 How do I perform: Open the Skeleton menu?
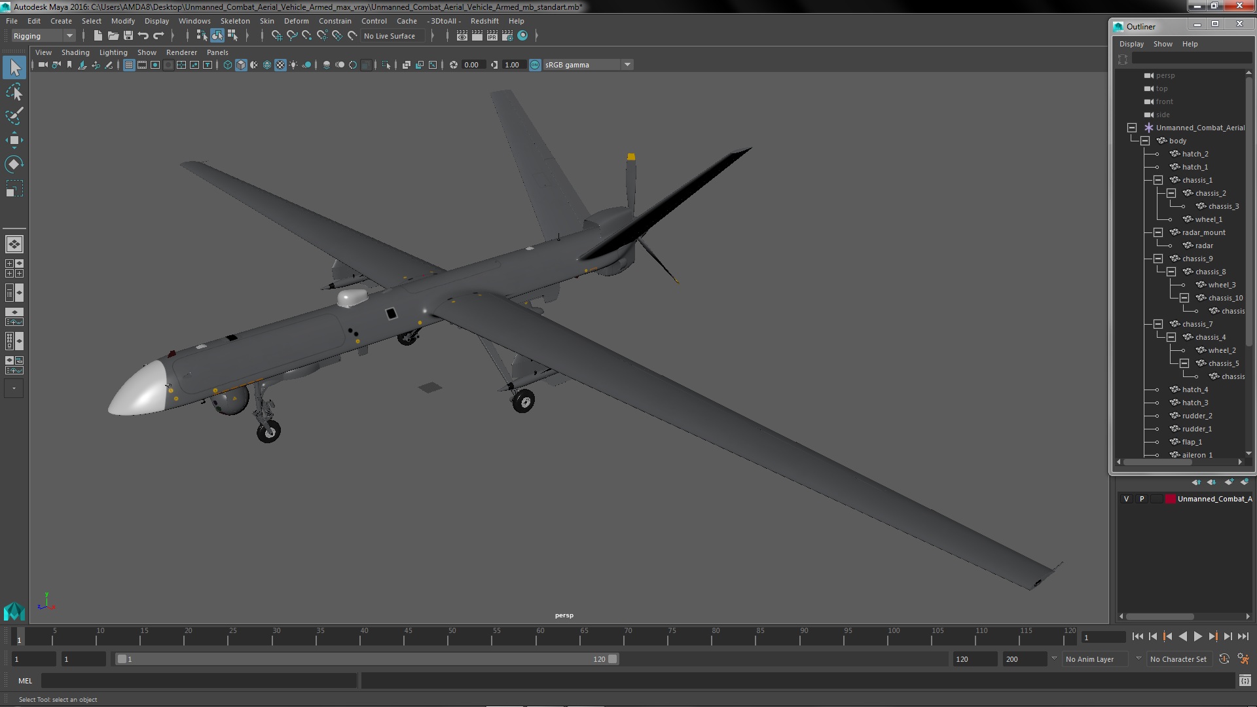pyautogui.click(x=235, y=21)
